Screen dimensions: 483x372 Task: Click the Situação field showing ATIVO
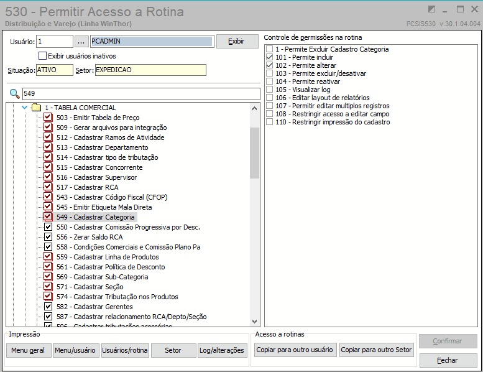[55, 70]
